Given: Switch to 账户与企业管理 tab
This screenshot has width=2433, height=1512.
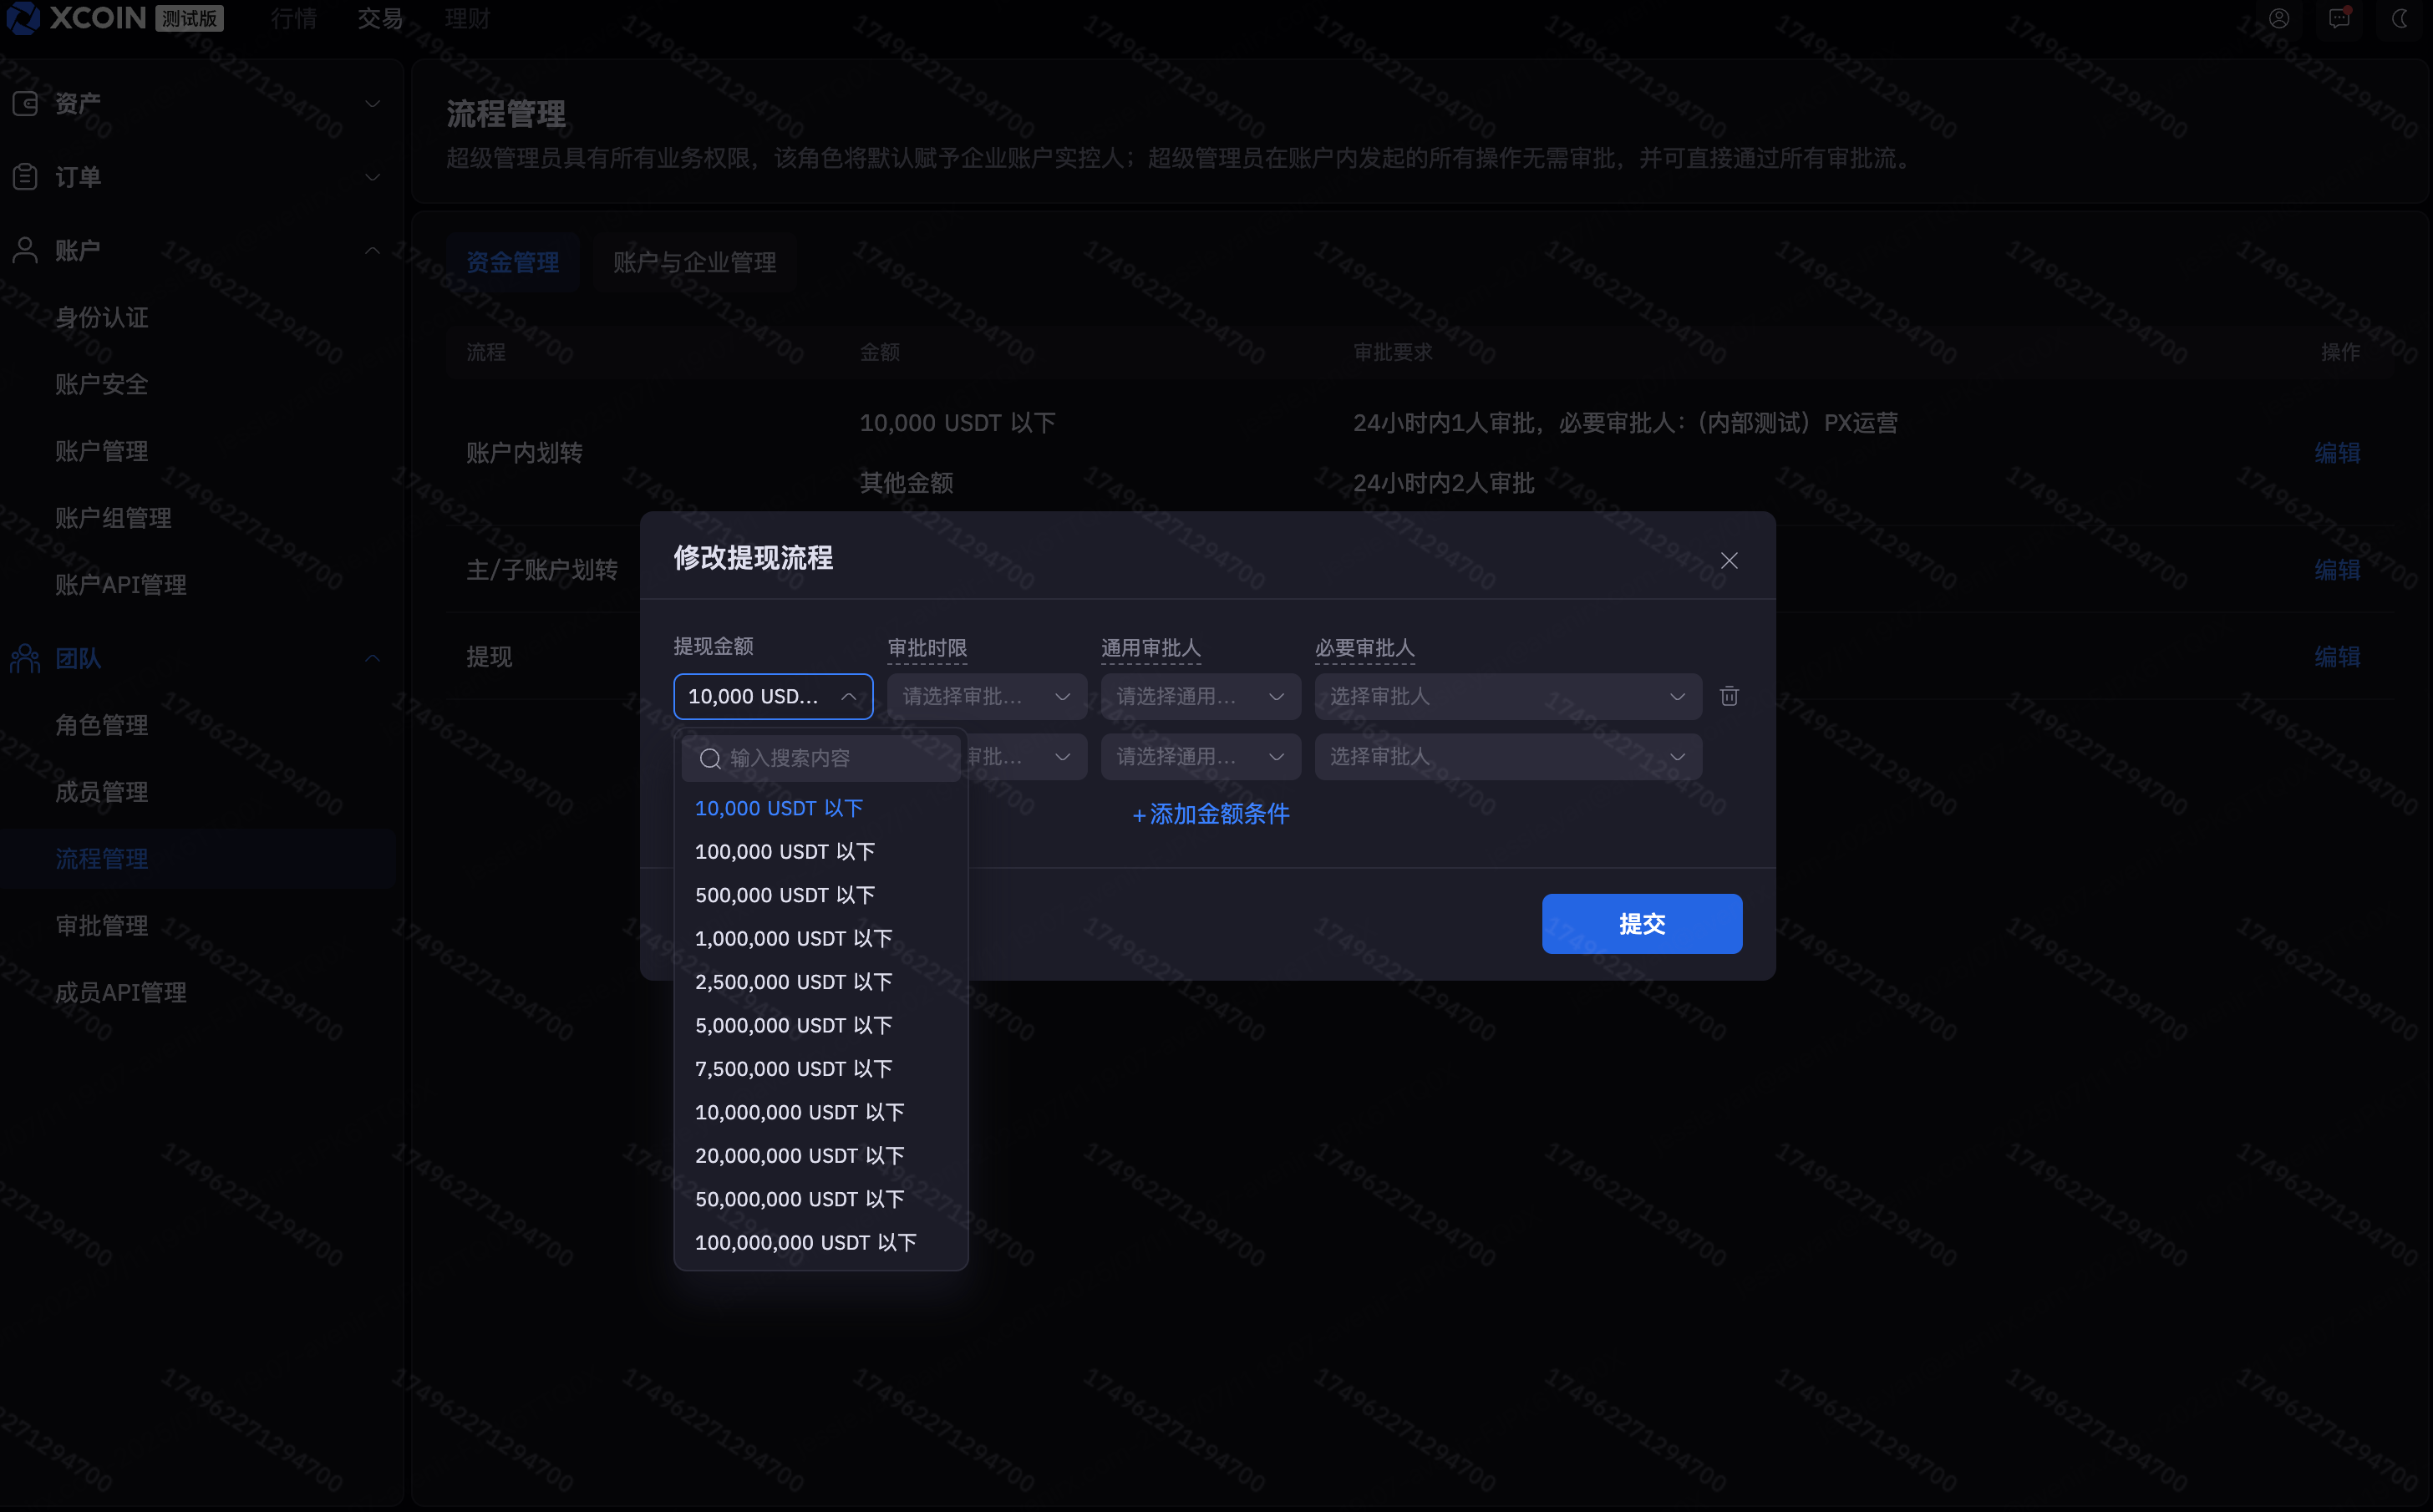Looking at the screenshot, I should 694,262.
